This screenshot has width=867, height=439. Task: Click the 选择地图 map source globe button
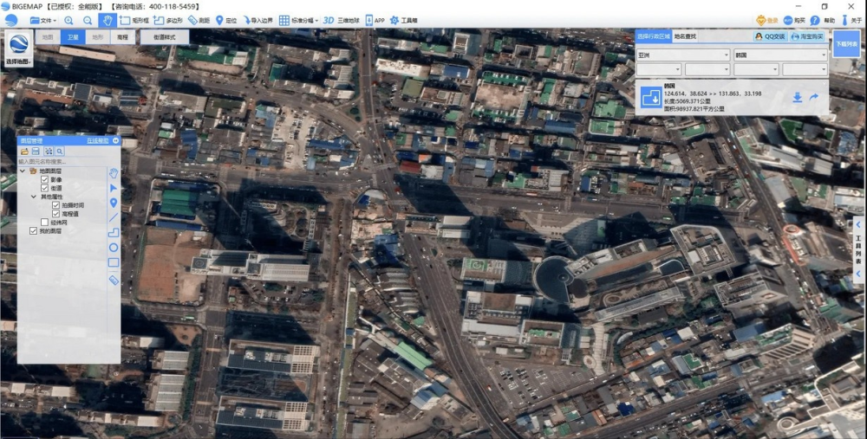click(19, 48)
